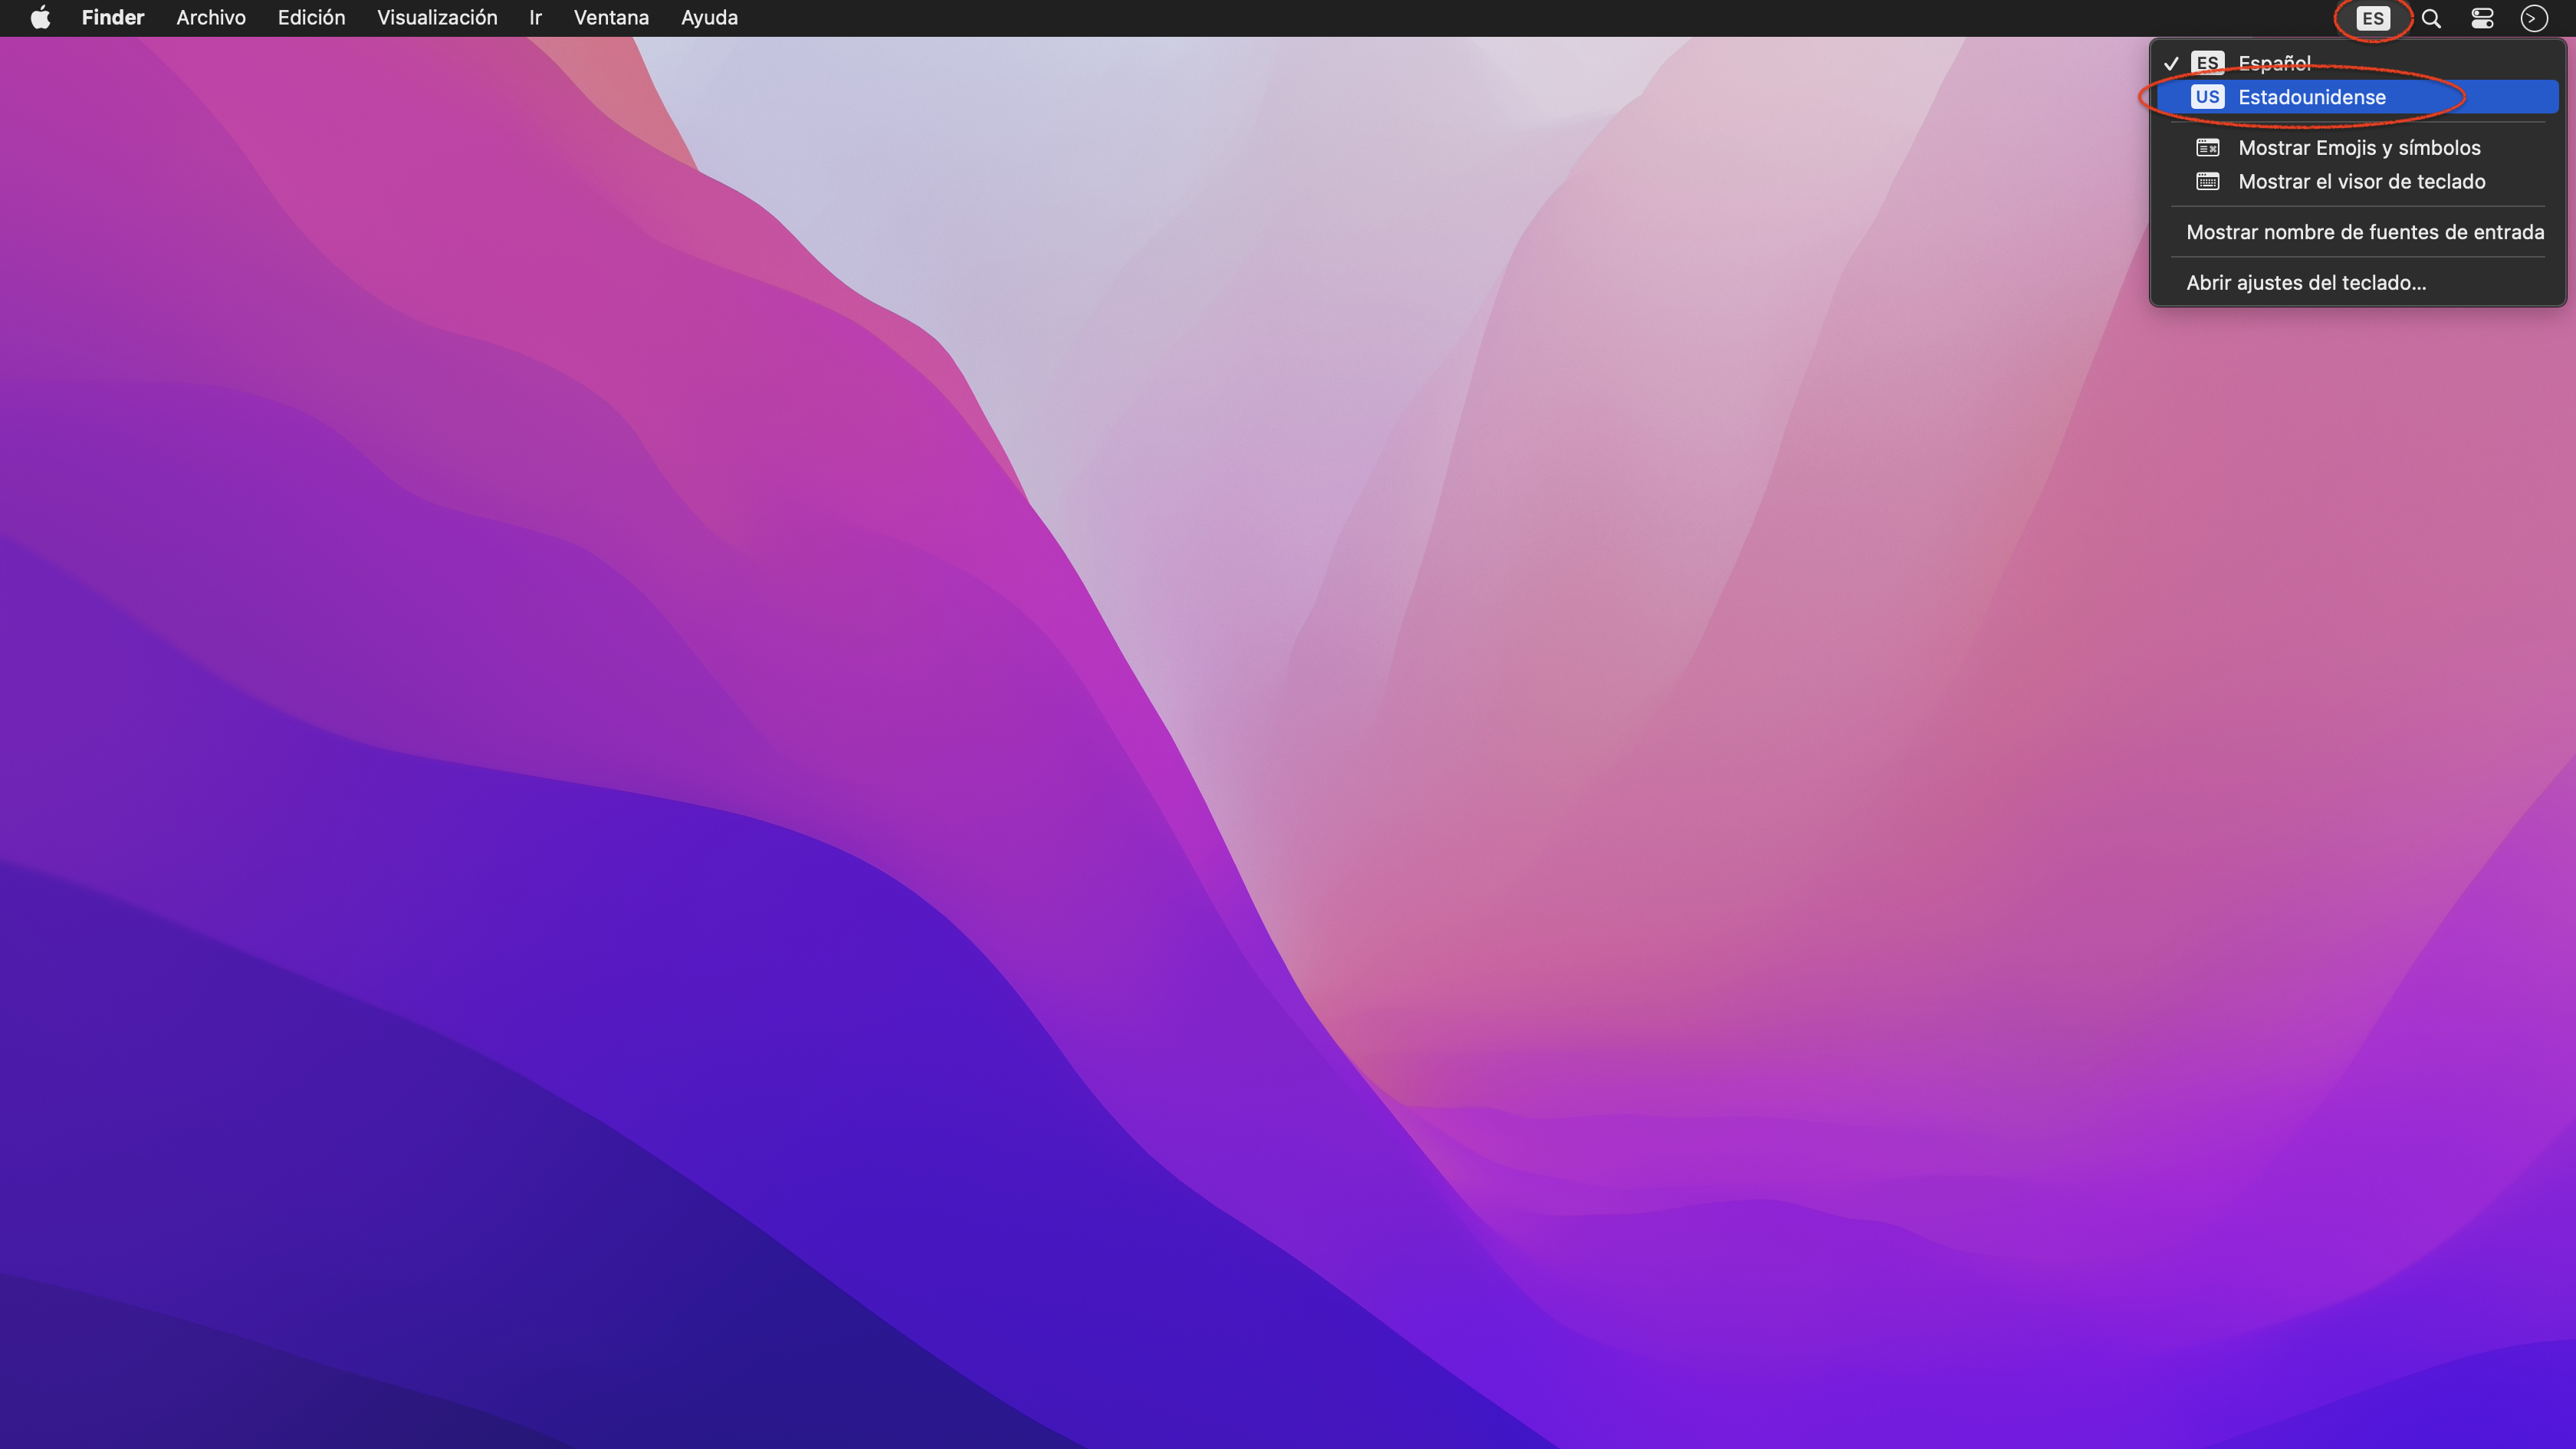
Task: Switch input source to Estadounidense
Action: click(x=2311, y=97)
